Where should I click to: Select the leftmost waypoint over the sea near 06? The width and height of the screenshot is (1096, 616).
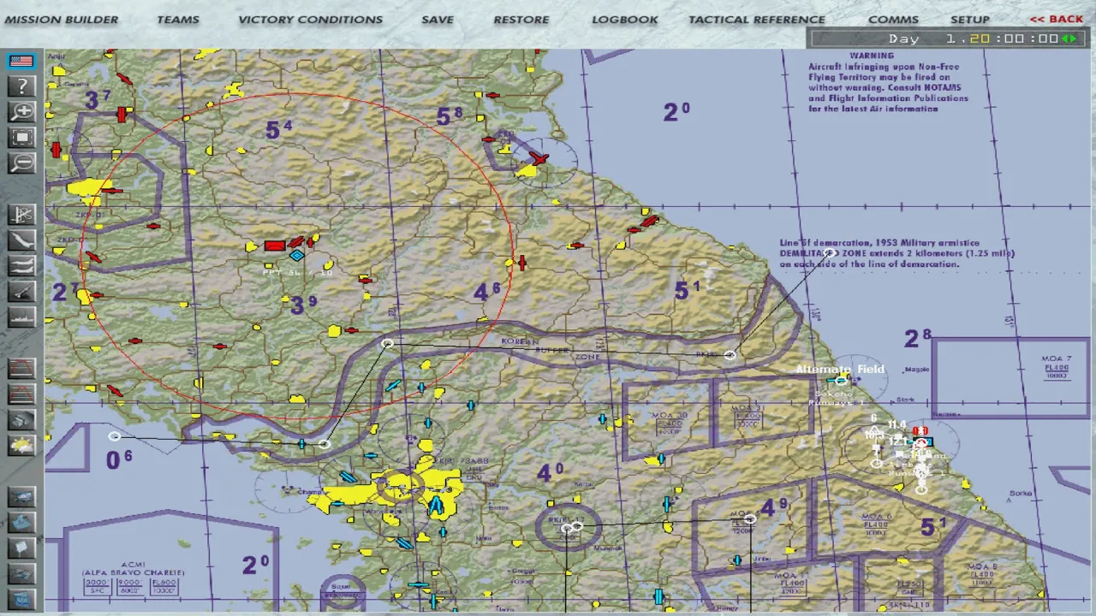click(115, 436)
